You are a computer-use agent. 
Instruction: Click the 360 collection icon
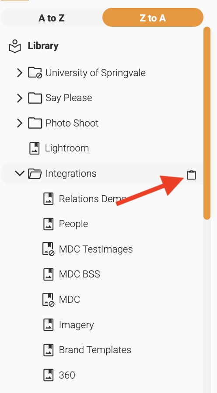49,375
